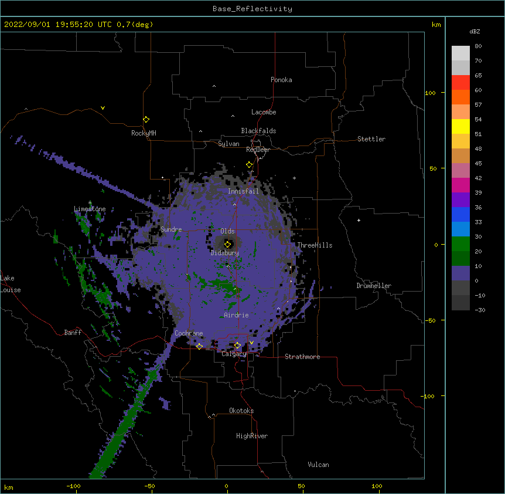Click the -50 tick on the right axis
This screenshot has height=494, width=505.
point(430,320)
